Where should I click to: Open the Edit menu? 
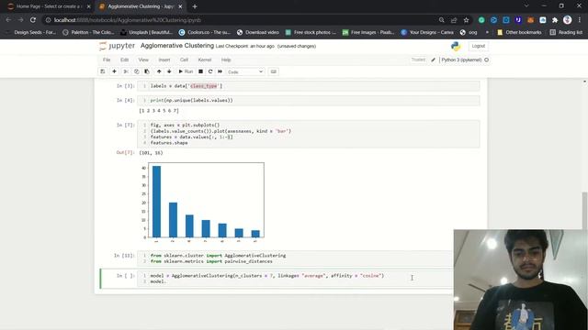(x=125, y=60)
